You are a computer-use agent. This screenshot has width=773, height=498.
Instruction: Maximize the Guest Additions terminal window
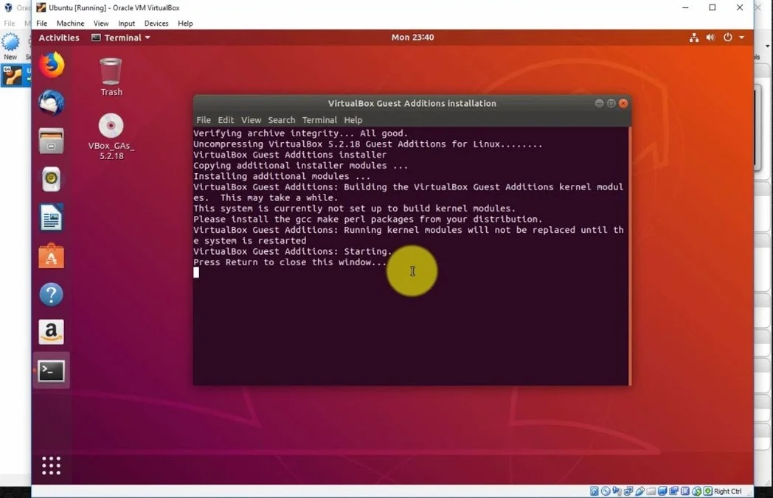pos(611,103)
